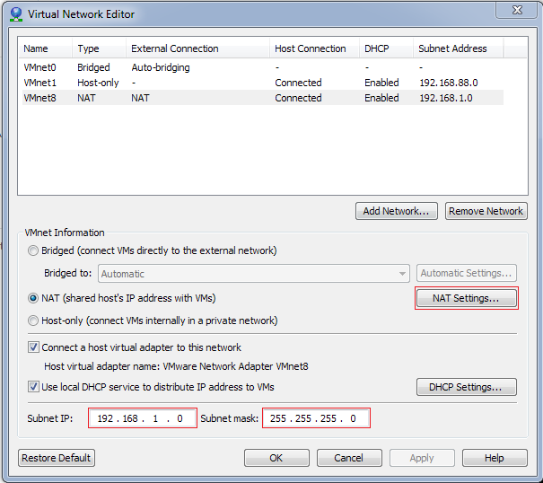Select the VMnet0 Bridged row
Image resolution: width=543 pixels, height=483 pixels.
click(x=263, y=67)
